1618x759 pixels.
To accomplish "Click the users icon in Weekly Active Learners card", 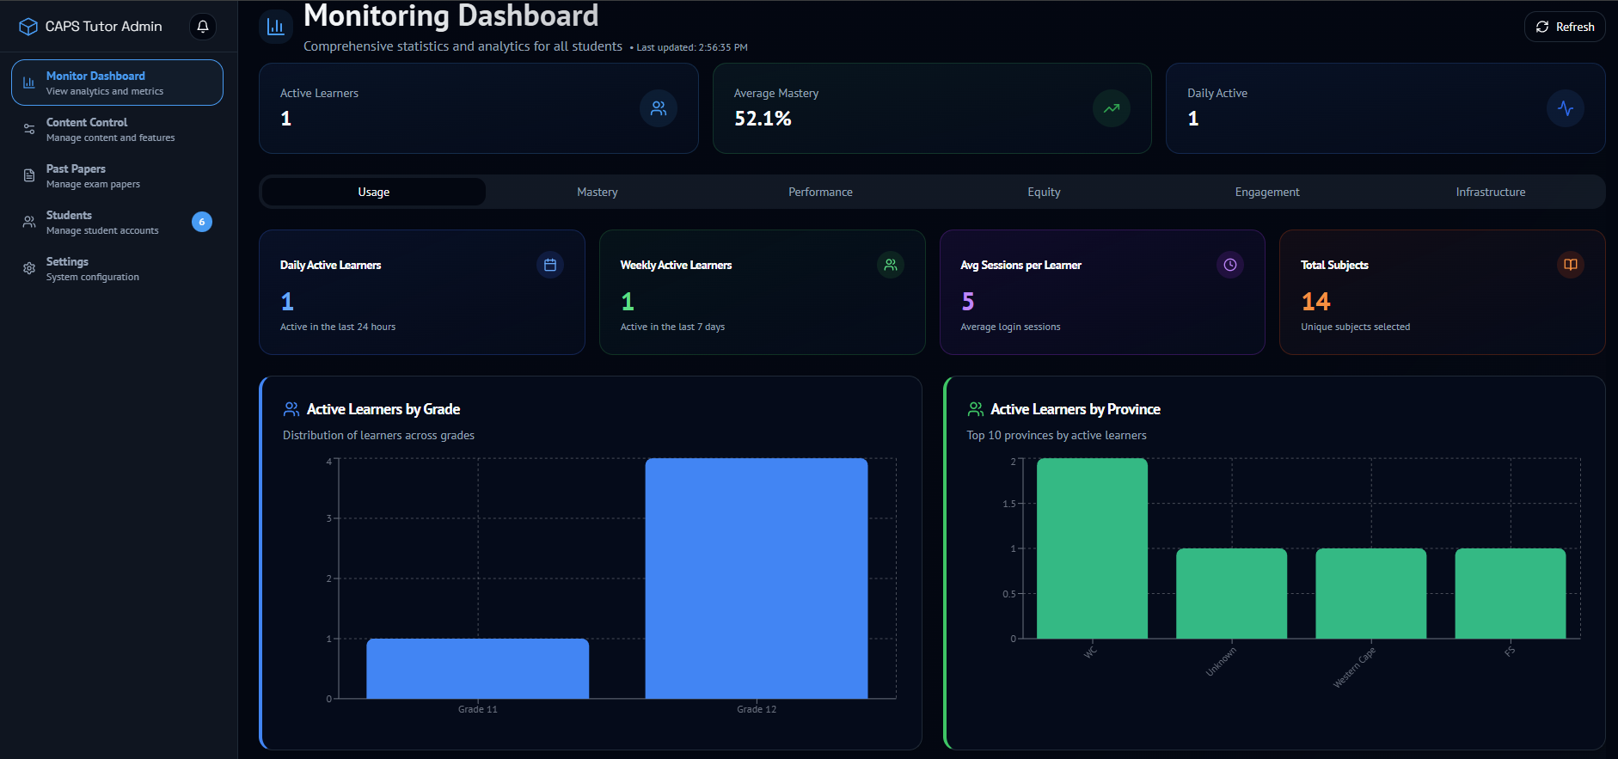I will pyautogui.click(x=890, y=265).
